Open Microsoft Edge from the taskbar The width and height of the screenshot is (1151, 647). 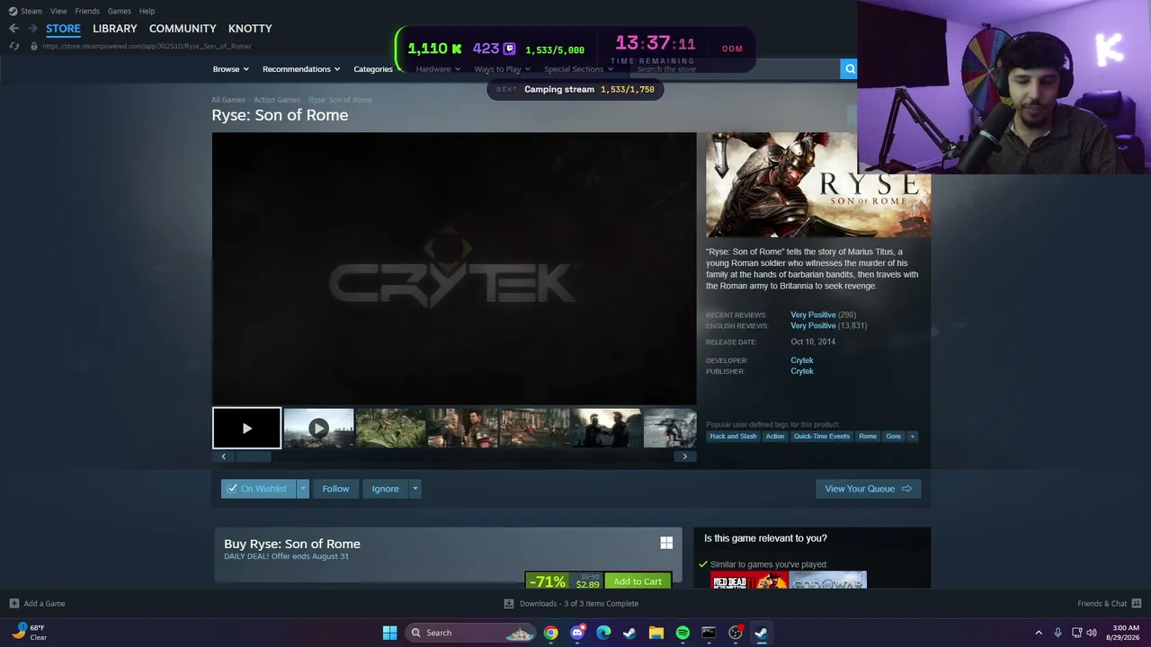pyautogui.click(x=603, y=633)
